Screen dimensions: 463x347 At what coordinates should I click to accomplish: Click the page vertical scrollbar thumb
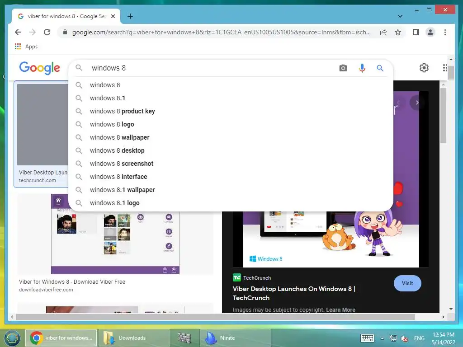click(451, 72)
